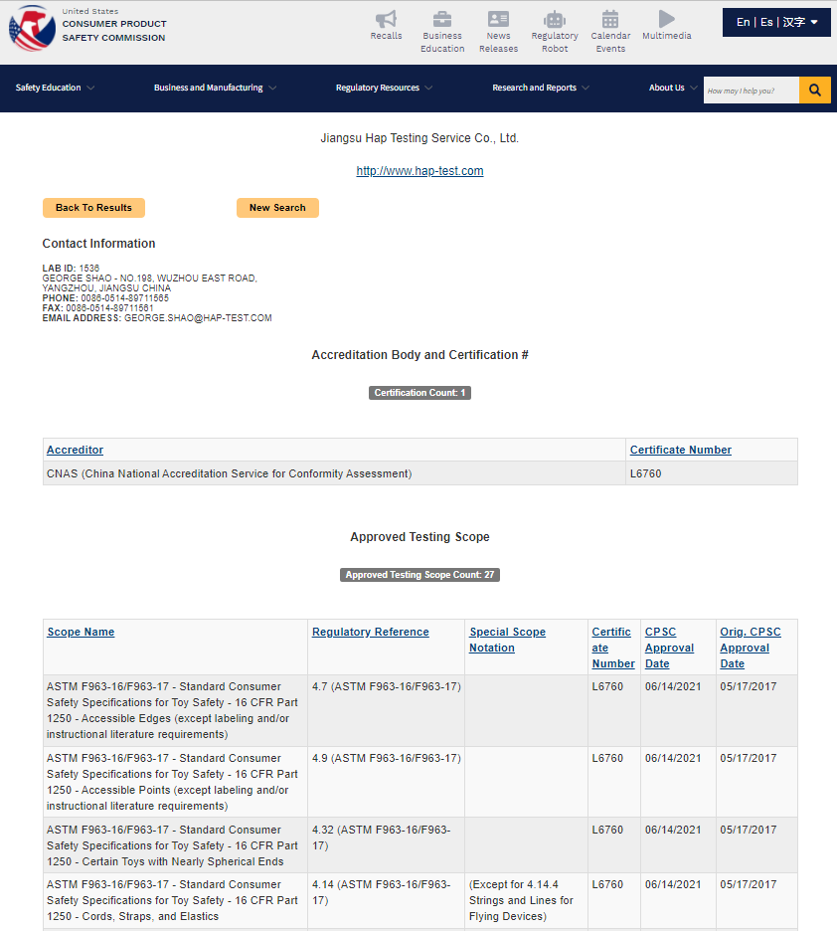Sort by Scope Name column
This screenshot has width=837, height=931.
pyautogui.click(x=81, y=632)
